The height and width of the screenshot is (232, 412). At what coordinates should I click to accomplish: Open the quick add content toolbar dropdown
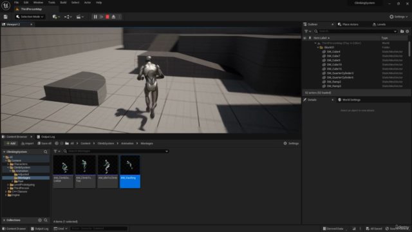click(56, 17)
